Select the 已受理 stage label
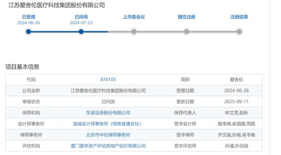The image size is (281, 155). tap(29, 17)
